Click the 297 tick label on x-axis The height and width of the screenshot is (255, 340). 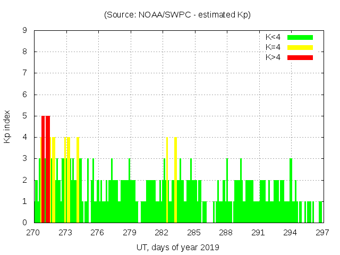[322, 232]
